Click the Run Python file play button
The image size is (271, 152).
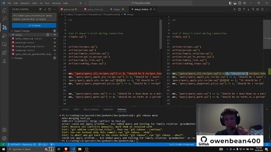[235, 9]
